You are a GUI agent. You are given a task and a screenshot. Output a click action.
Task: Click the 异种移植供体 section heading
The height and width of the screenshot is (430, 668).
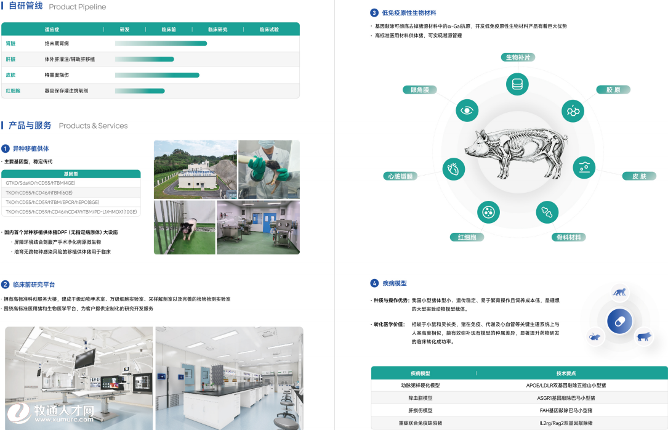pyautogui.click(x=31, y=148)
